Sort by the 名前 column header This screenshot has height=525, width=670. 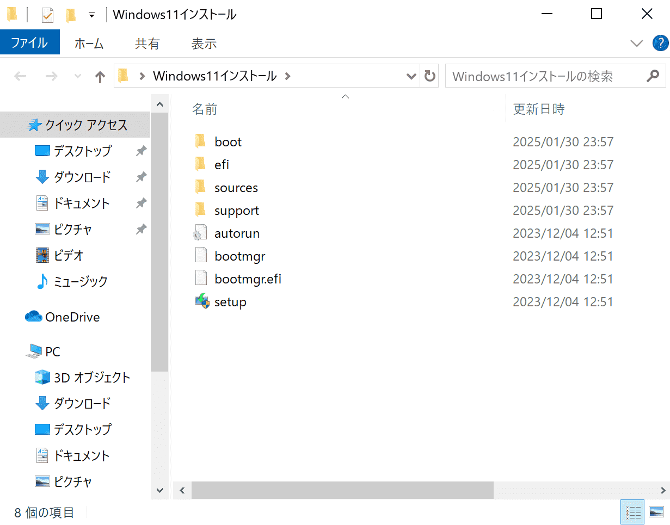pyautogui.click(x=205, y=109)
